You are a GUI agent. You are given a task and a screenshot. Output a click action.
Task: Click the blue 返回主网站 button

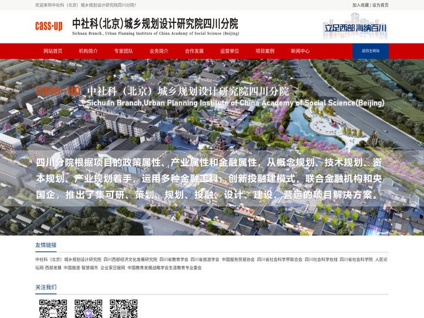coord(370,51)
